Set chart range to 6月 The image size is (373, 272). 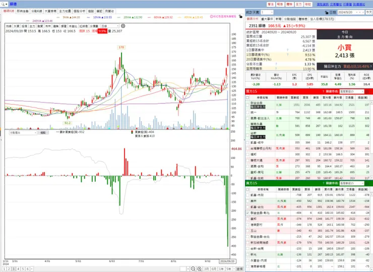tap(214, 268)
